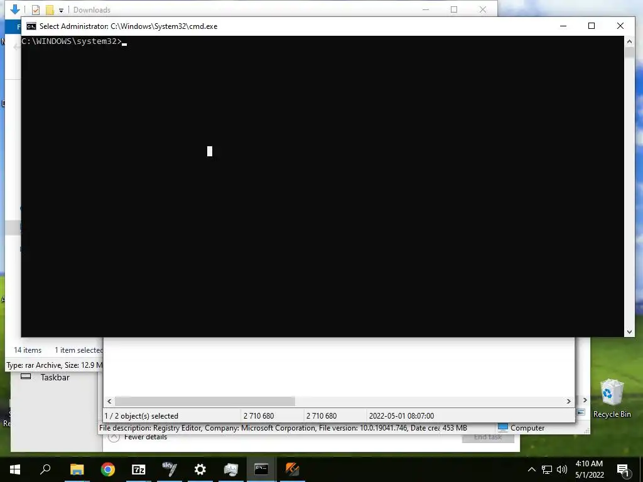Open the orange app icon on the taskbar
The height and width of the screenshot is (482, 643).
(x=293, y=469)
